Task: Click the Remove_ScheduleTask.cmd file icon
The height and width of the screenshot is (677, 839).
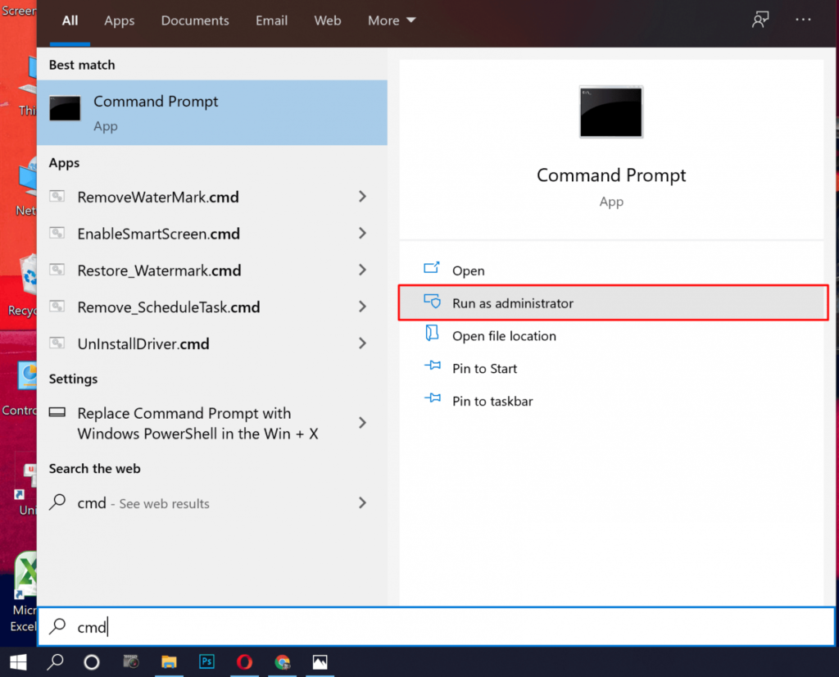Action: [57, 306]
